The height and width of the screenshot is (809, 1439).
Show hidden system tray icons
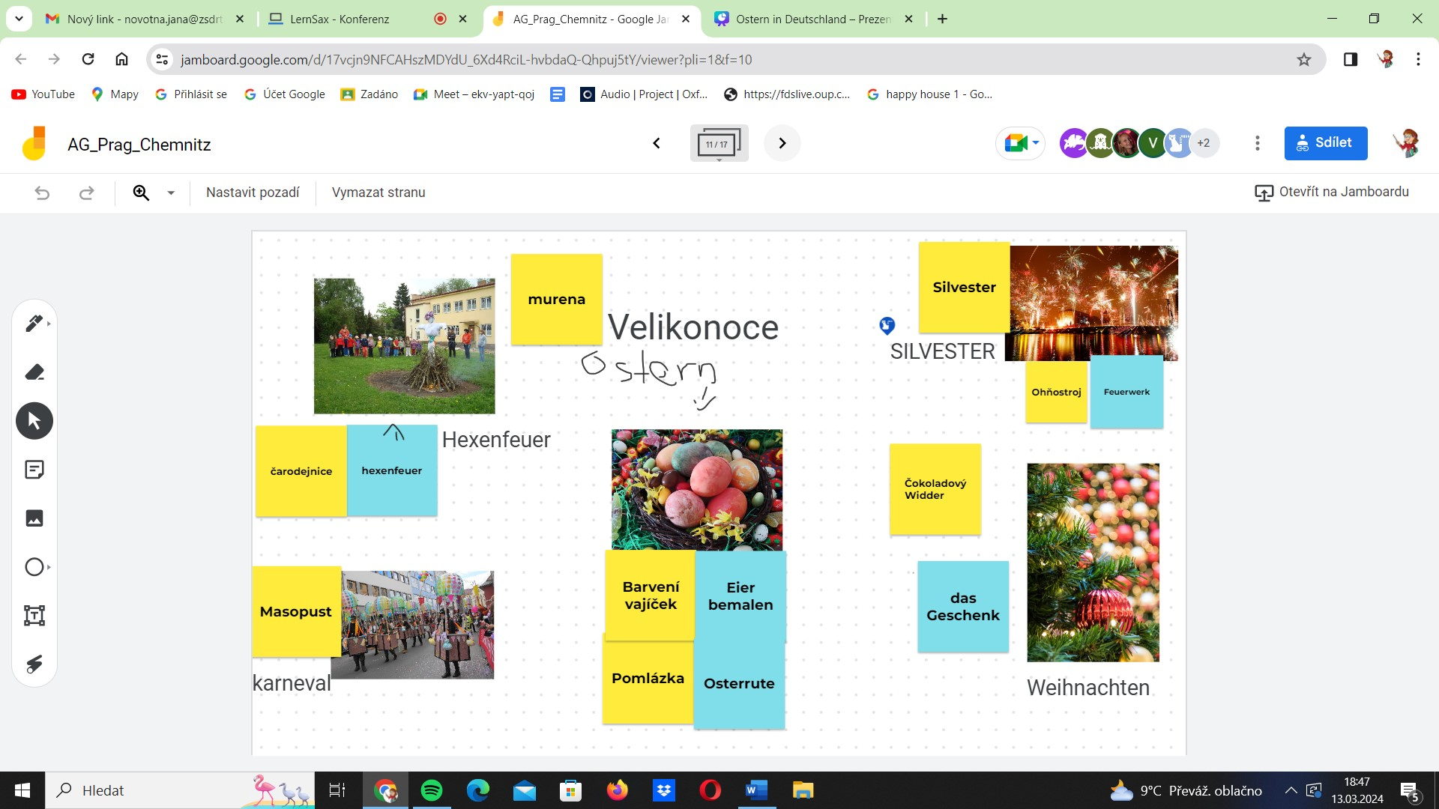1291,790
